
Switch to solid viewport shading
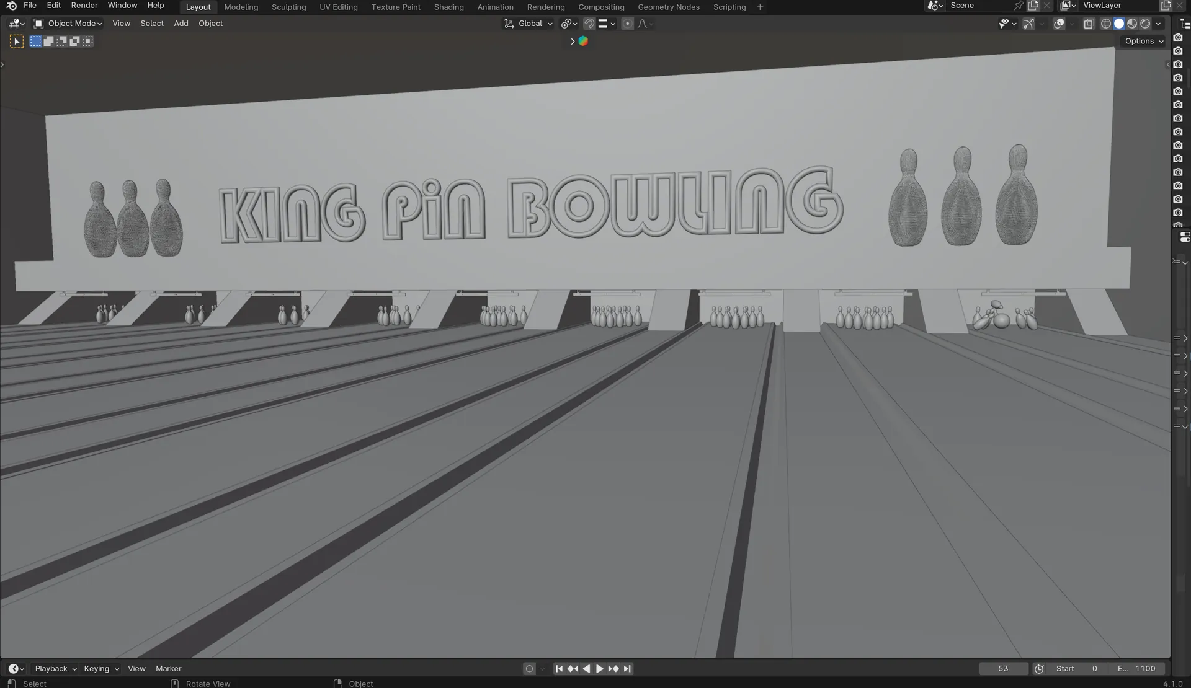click(1119, 24)
